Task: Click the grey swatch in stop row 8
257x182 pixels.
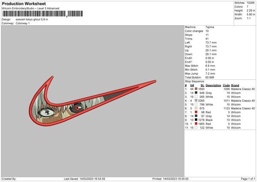Action: point(196,116)
